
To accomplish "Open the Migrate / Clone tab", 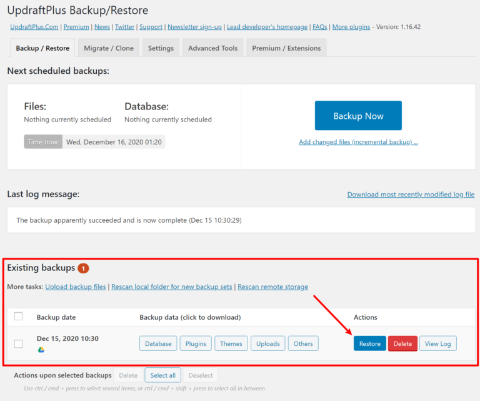I will 109,48.
